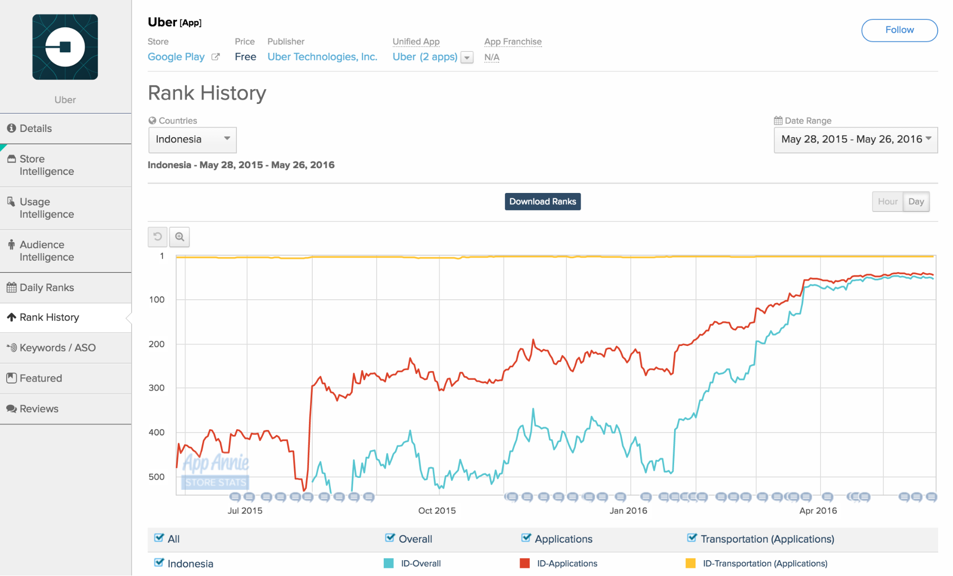Switch chart granularity to Day

[916, 202]
